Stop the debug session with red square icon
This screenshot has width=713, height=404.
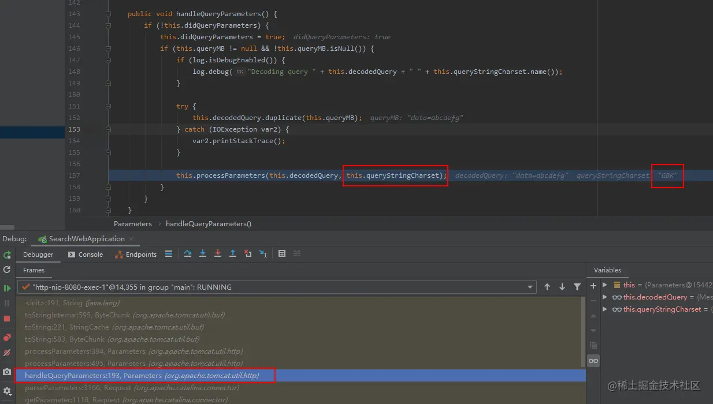(6, 319)
